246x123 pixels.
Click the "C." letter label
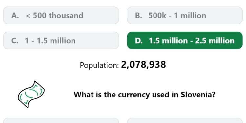point(15,41)
